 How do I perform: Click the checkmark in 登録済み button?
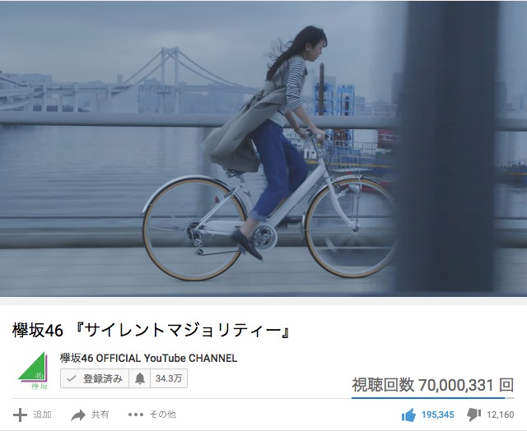click(72, 378)
